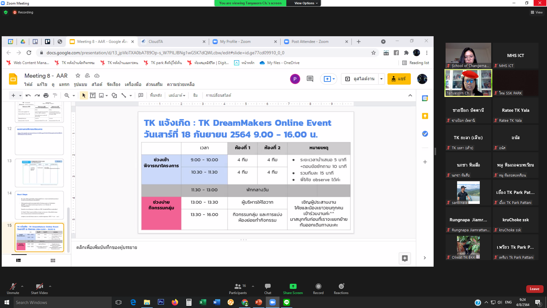
Task: Toggle Tanyasorn Ch. video tile
Action: [x=468, y=83]
